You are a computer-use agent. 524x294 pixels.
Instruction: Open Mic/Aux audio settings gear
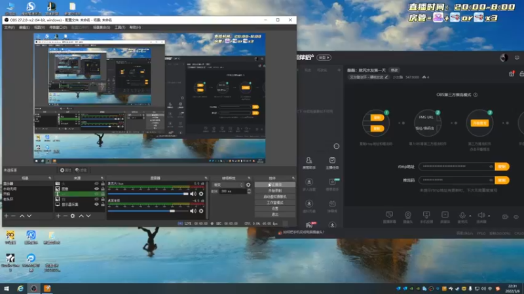pos(201,193)
